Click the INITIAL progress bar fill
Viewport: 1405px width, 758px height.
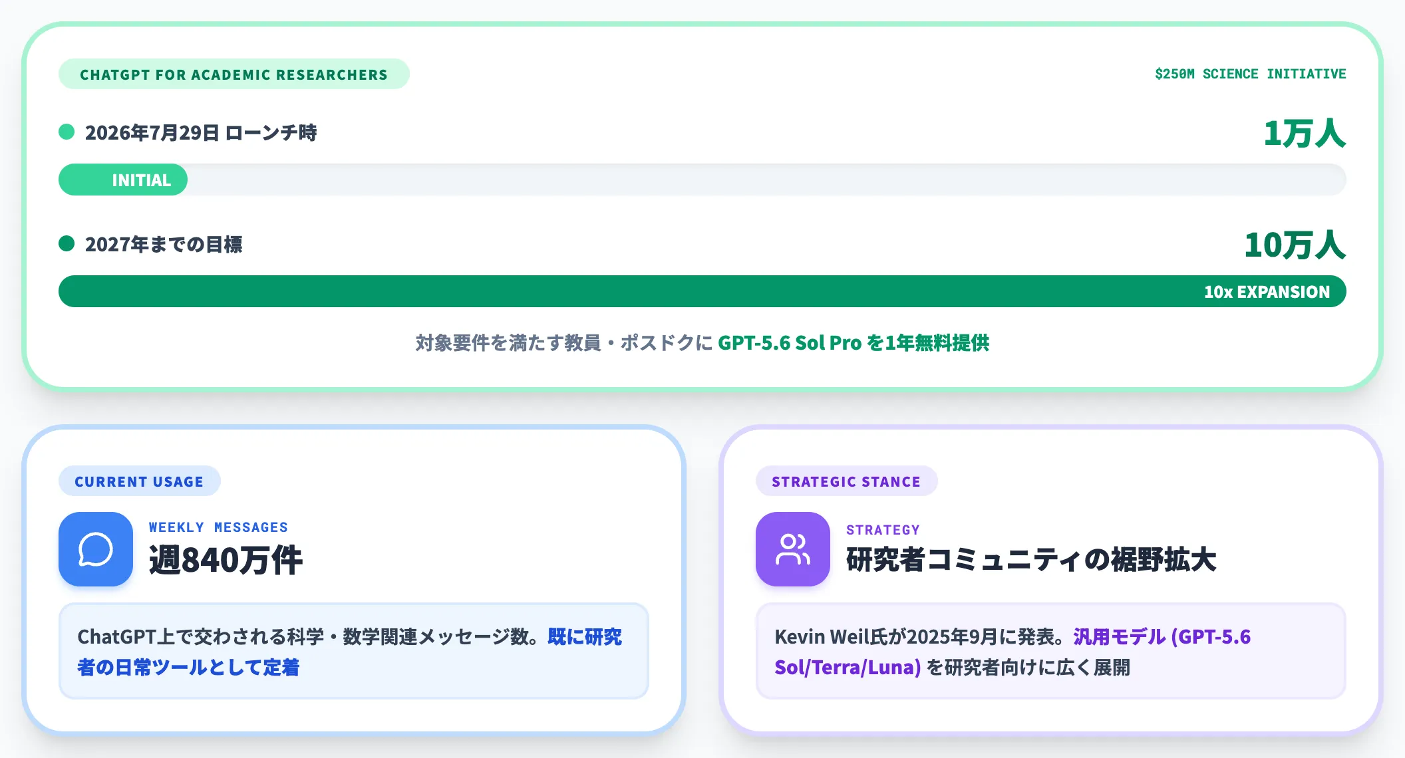coord(123,180)
